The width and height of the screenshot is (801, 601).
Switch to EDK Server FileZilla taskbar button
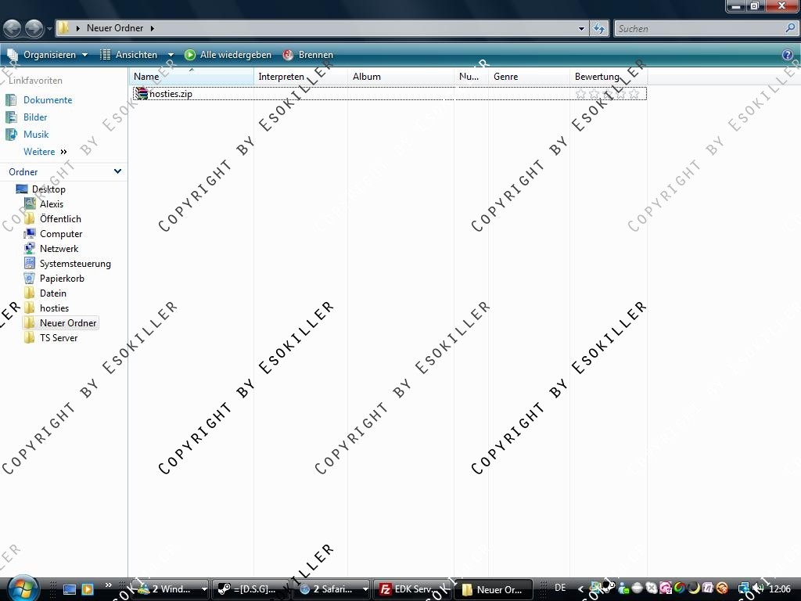pyautogui.click(x=406, y=589)
